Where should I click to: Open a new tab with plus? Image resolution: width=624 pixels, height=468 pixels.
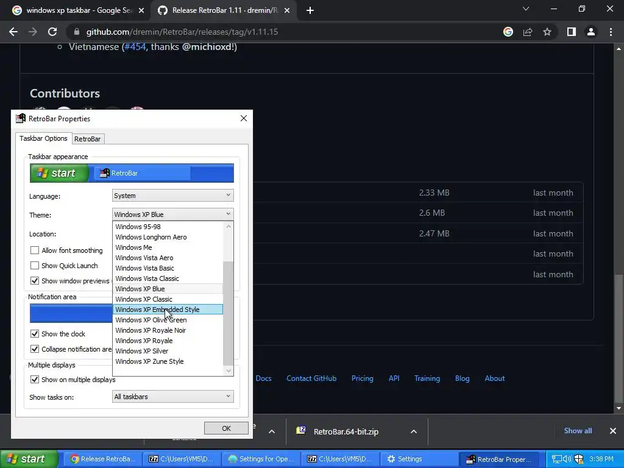tap(310, 10)
